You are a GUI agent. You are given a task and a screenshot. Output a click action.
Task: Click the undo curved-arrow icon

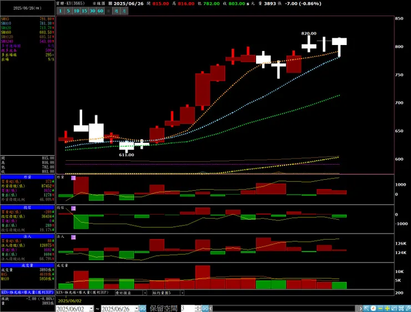[x=394, y=309]
